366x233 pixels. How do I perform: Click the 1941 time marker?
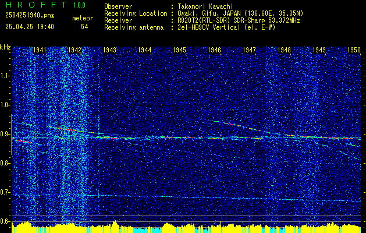pyautogui.click(x=40, y=50)
